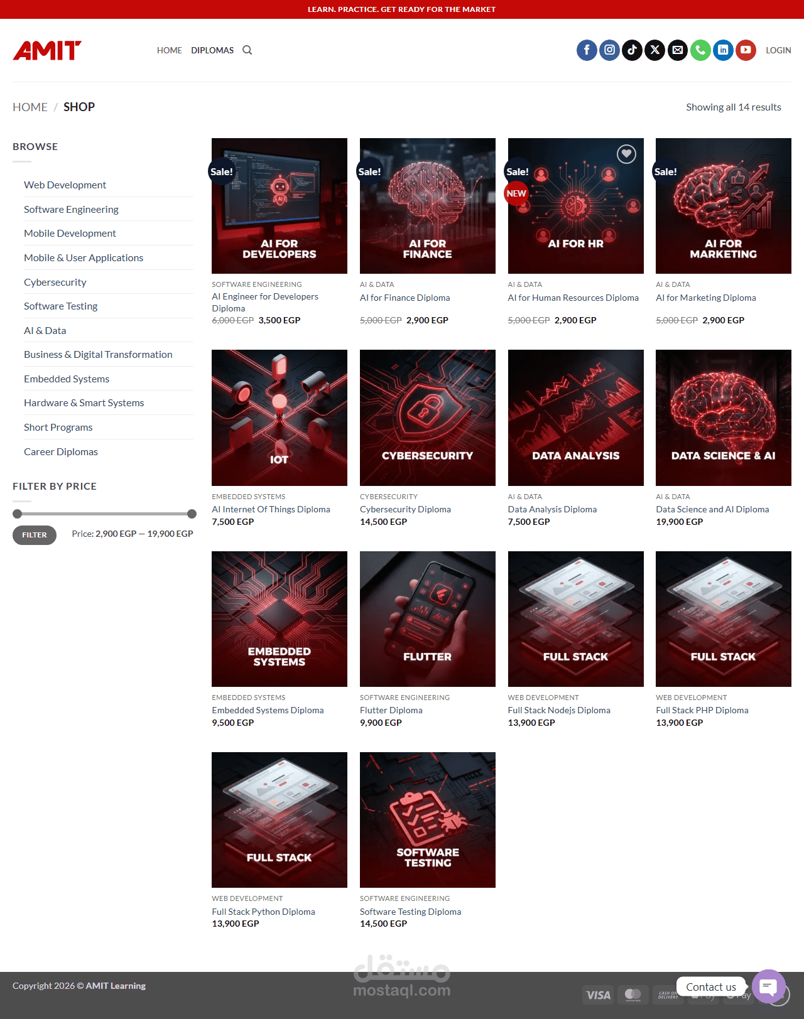Open the Facebook social icon
This screenshot has height=1019, width=804.
coord(587,50)
